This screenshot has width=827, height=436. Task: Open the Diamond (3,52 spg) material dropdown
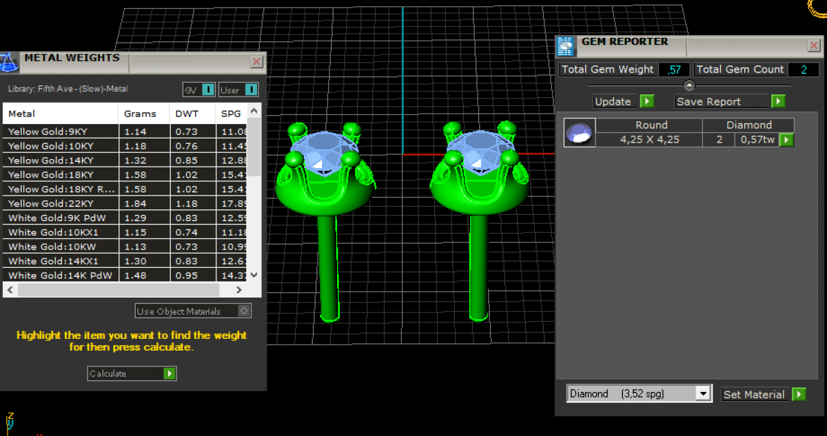click(x=703, y=394)
